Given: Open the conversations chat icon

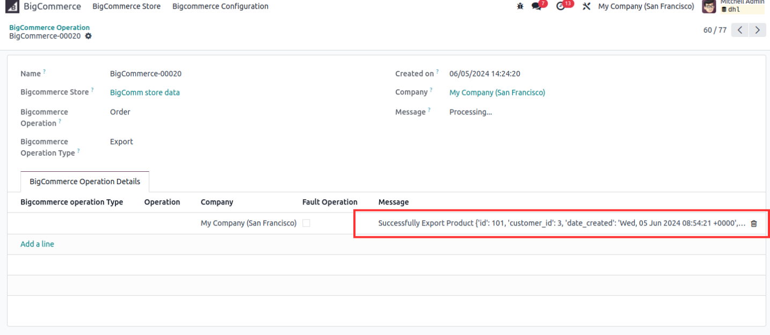Looking at the screenshot, I should point(536,6).
